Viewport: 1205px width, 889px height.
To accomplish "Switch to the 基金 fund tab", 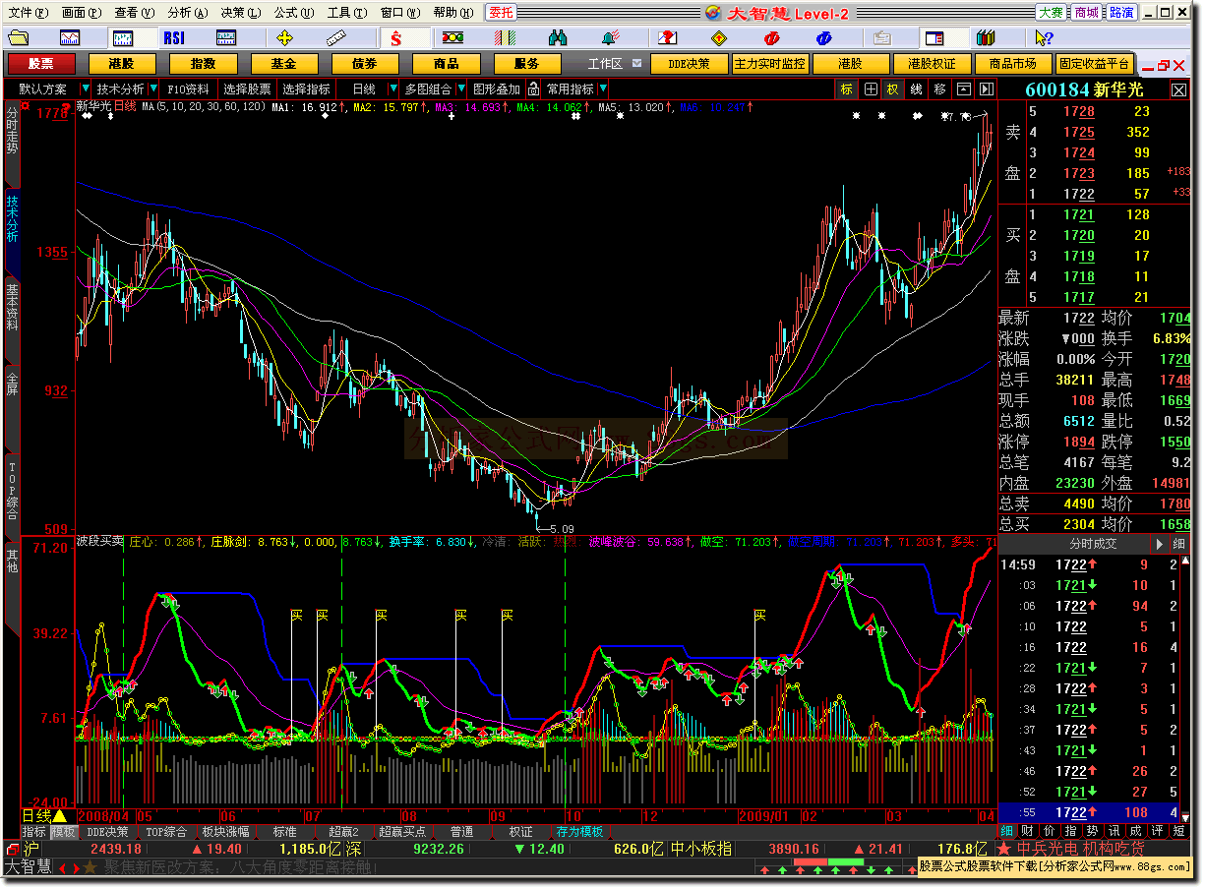I will [283, 63].
